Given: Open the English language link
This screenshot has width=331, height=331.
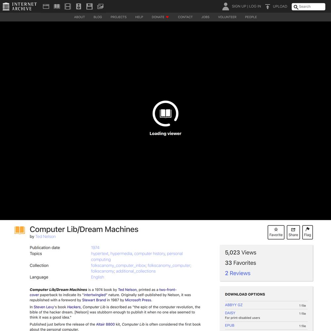Looking at the screenshot, I should [x=98, y=277].
